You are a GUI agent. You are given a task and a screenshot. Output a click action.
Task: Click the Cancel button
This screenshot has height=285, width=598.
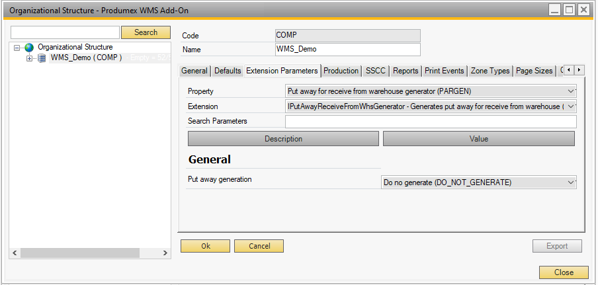click(x=259, y=246)
